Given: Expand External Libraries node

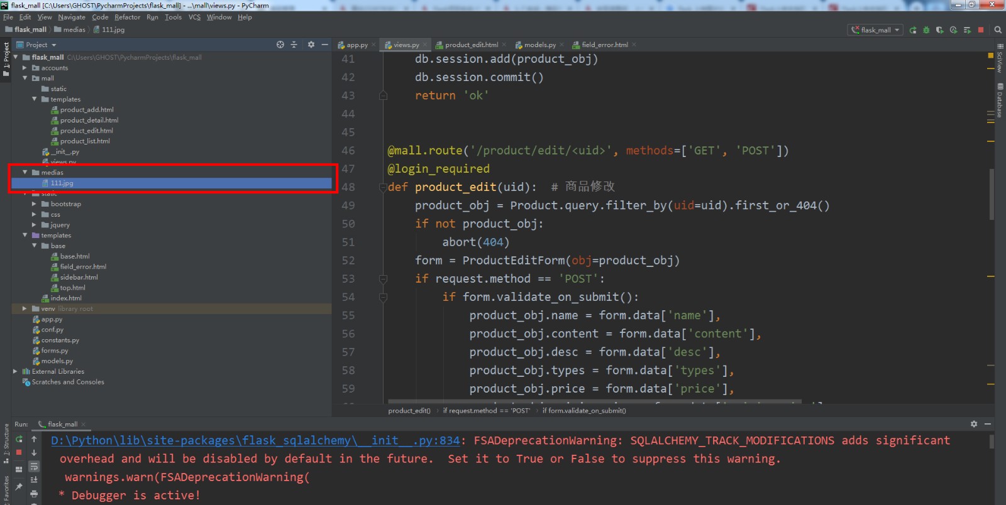Looking at the screenshot, I should 16,371.
